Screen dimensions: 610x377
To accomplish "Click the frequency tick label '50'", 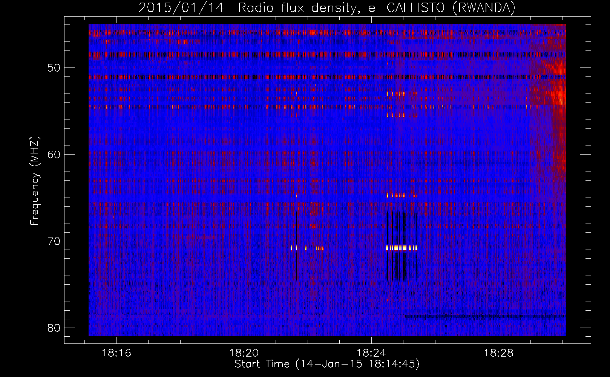I will click(54, 68).
